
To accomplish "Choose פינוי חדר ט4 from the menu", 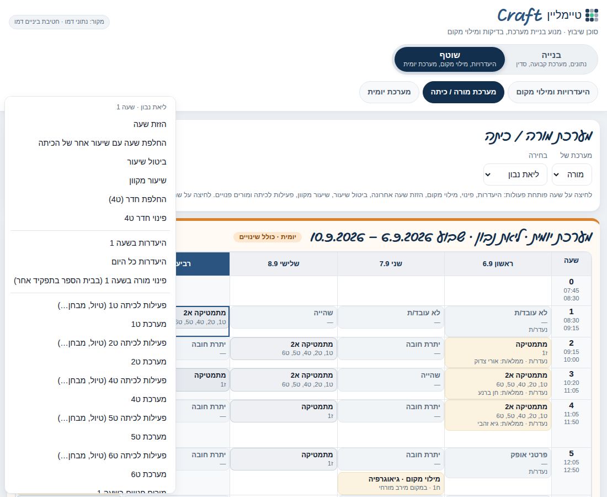I will point(90,218).
